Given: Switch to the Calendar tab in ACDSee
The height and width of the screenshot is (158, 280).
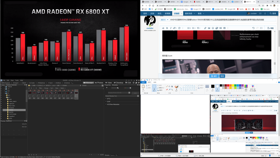Looking at the screenshot, I should pos(14,85).
